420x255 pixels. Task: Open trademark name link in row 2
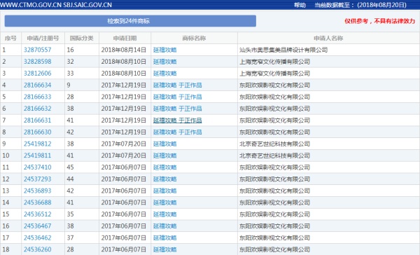click(x=164, y=62)
